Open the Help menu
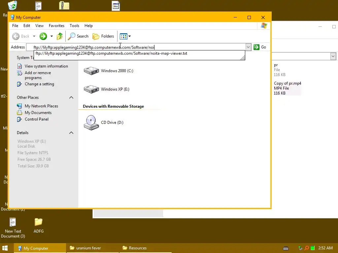This screenshot has width=338, height=253. click(x=88, y=26)
